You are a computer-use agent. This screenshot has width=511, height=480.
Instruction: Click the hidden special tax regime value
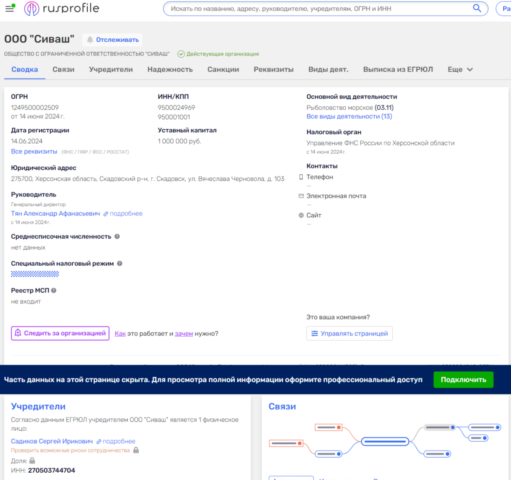(35, 274)
